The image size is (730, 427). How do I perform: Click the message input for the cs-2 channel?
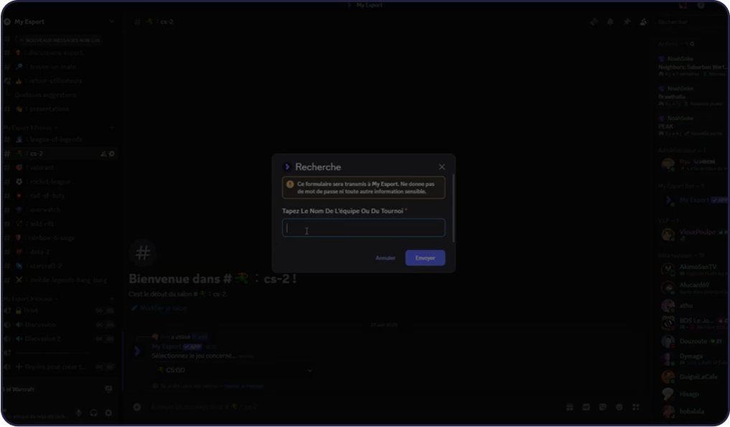pos(354,407)
